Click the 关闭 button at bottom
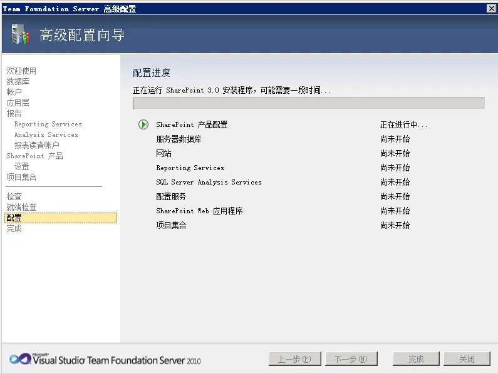Screen dimensions: 498x374 pos(467,359)
